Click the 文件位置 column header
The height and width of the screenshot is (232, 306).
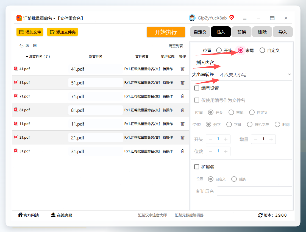(142, 57)
